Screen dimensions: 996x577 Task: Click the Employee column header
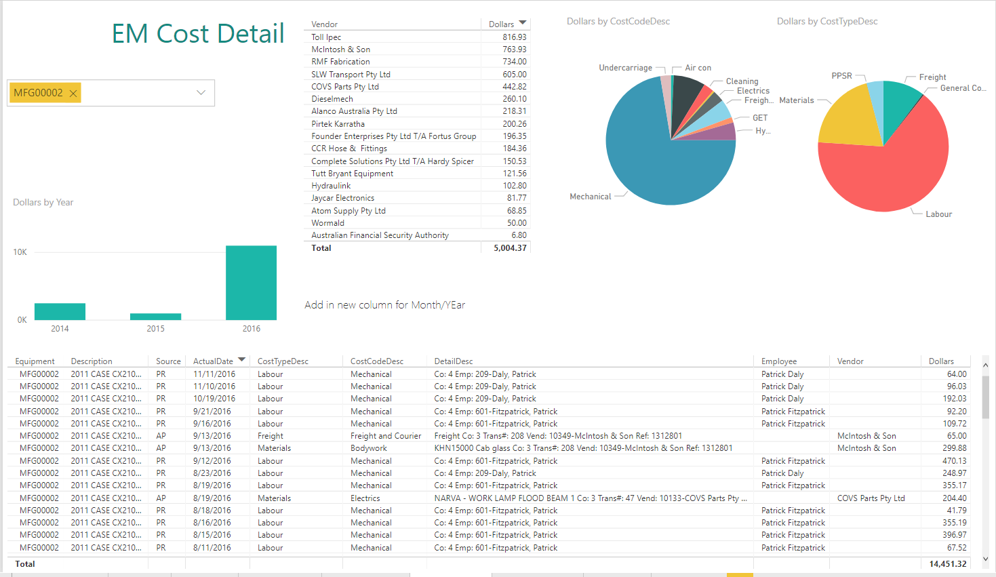tap(778, 361)
